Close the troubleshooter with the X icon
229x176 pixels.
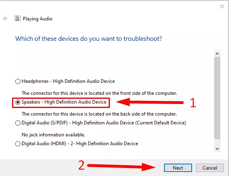[x=222, y=6]
